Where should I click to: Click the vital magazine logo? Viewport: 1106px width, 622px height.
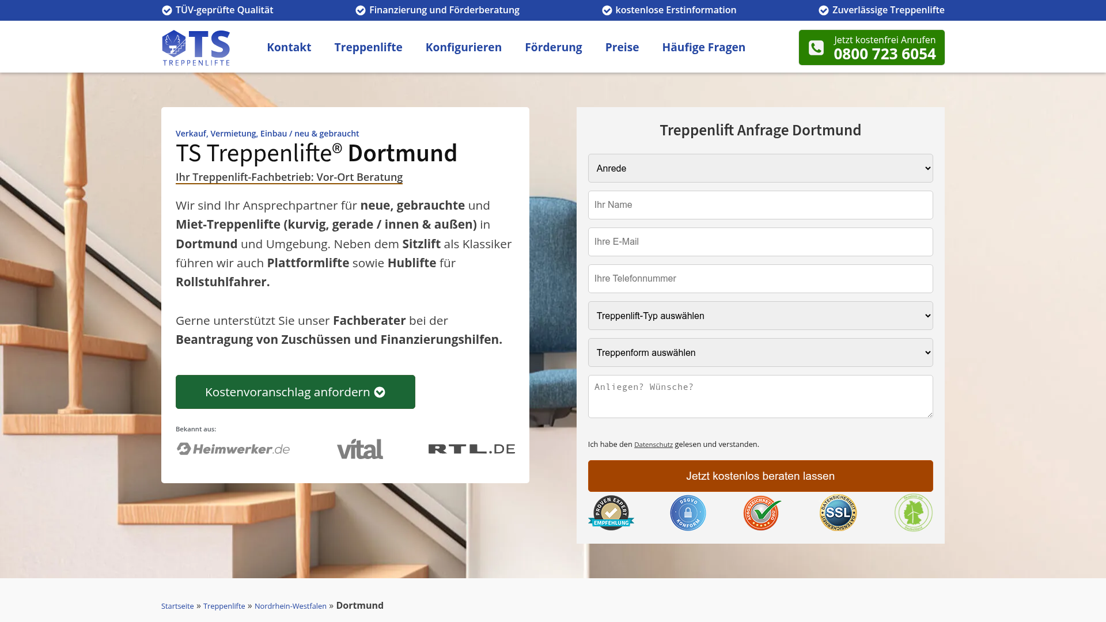360,449
